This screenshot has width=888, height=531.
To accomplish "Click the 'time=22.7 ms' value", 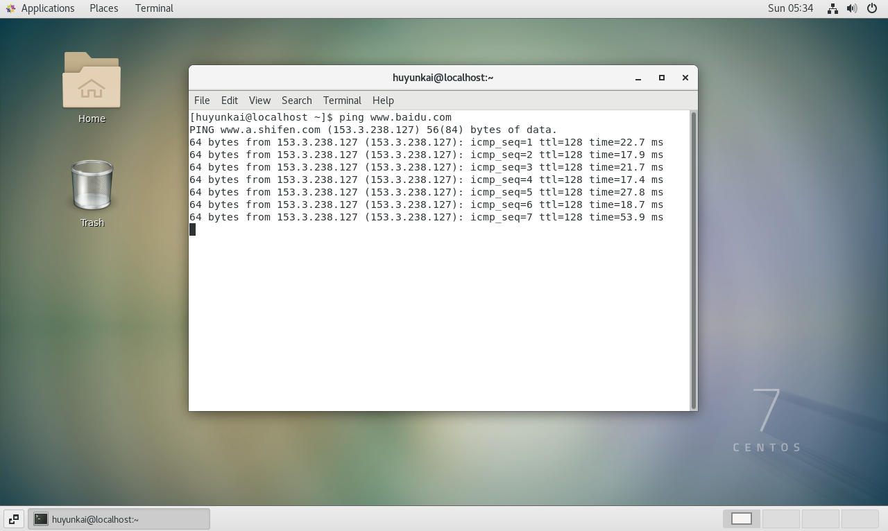I will tap(626, 142).
